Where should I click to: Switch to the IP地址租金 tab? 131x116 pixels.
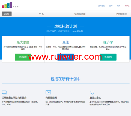pos(121,14)
